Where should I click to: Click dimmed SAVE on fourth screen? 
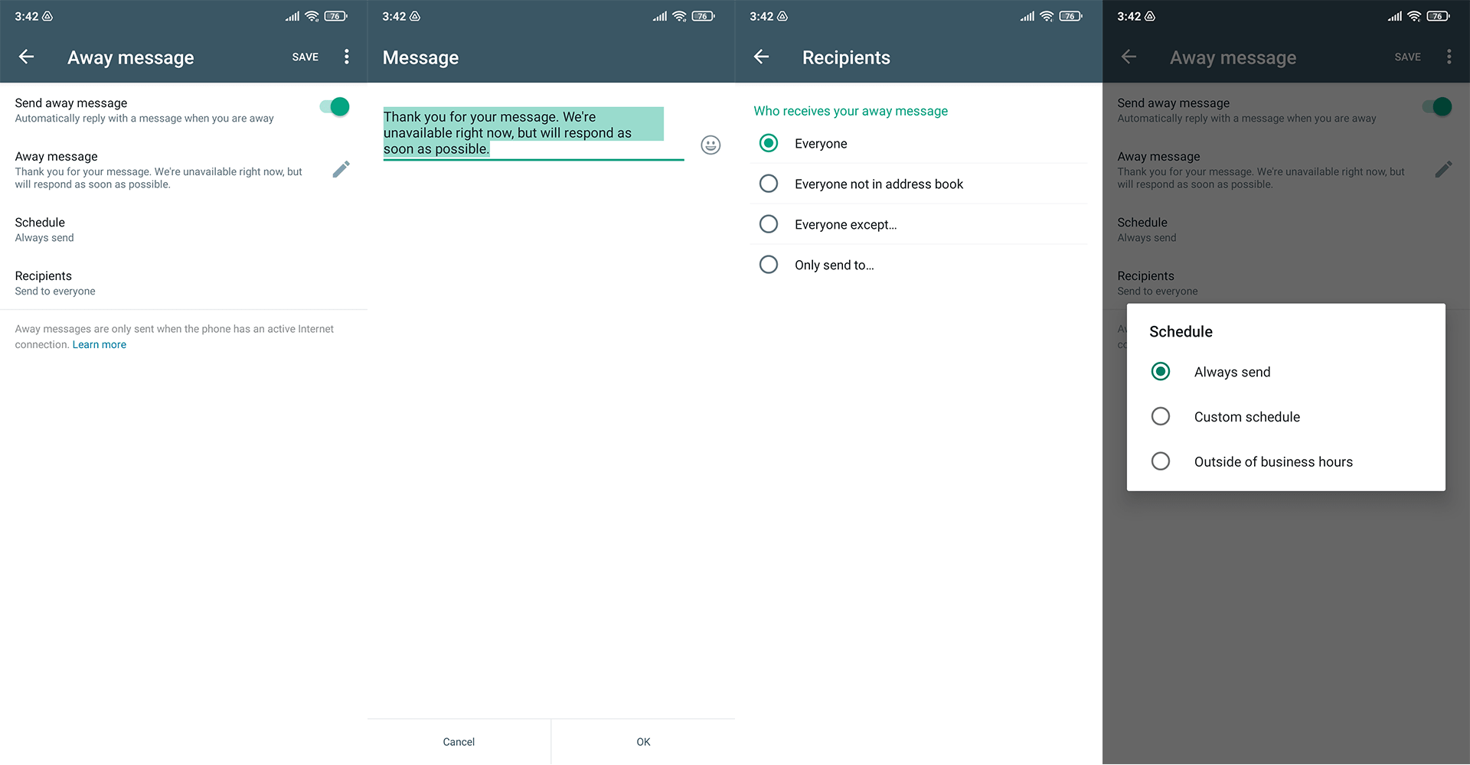coord(1408,57)
